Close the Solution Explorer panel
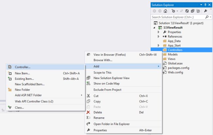The width and height of the screenshot is (213, 135). 209,5
